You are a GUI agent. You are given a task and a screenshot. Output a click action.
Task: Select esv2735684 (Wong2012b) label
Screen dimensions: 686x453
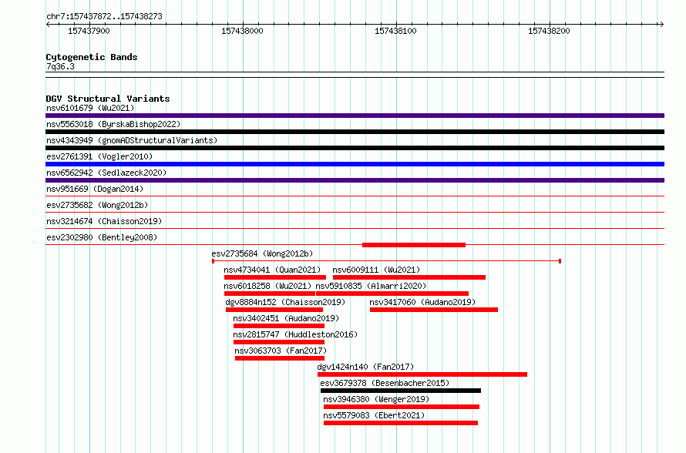coord(262,253)
